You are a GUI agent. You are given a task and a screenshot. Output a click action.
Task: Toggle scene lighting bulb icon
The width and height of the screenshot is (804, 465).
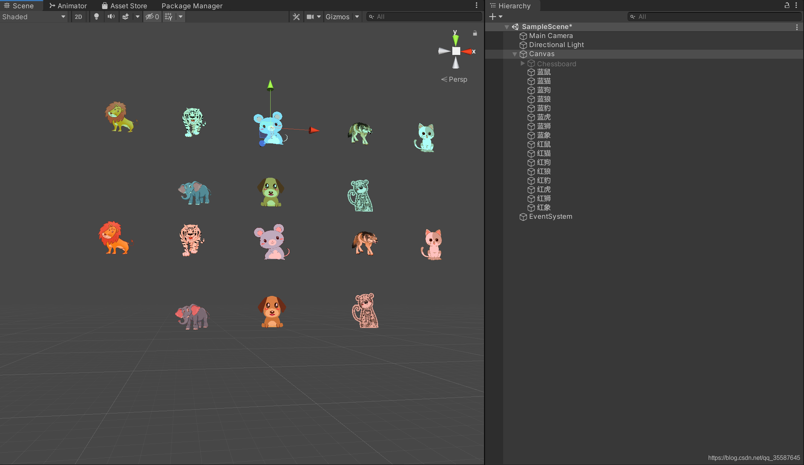[96, 17]
